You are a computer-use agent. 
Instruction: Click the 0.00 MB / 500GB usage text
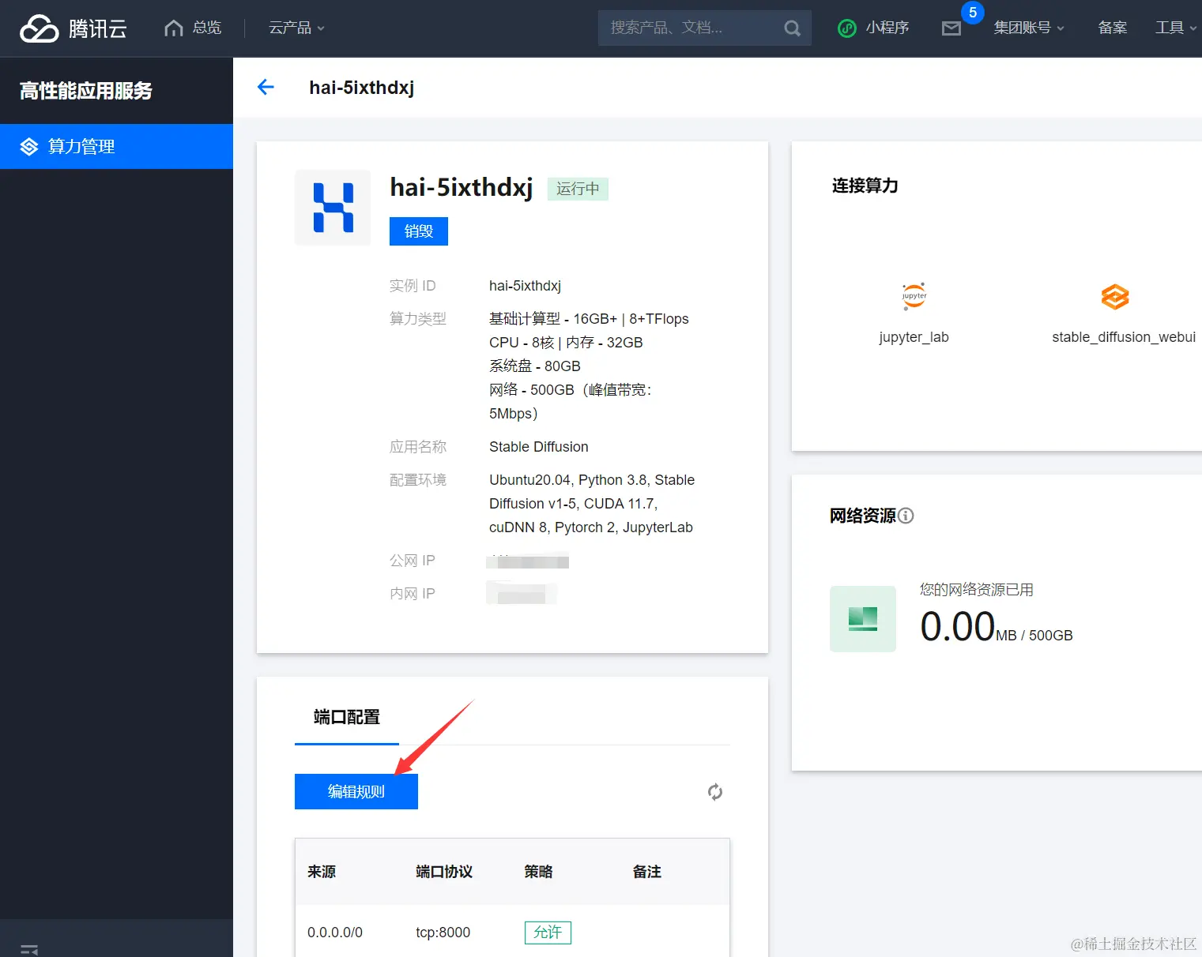point(997,628)
